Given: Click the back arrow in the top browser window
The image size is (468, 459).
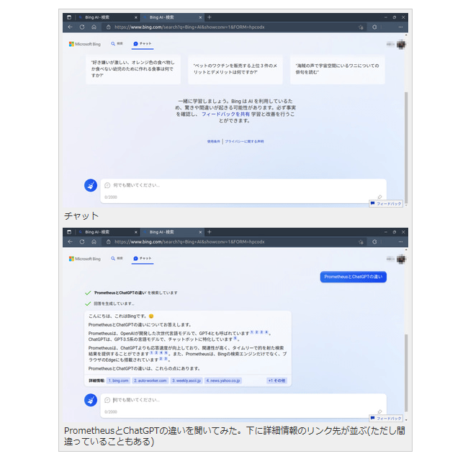Looking at the screenshot, I should point(70,27).
